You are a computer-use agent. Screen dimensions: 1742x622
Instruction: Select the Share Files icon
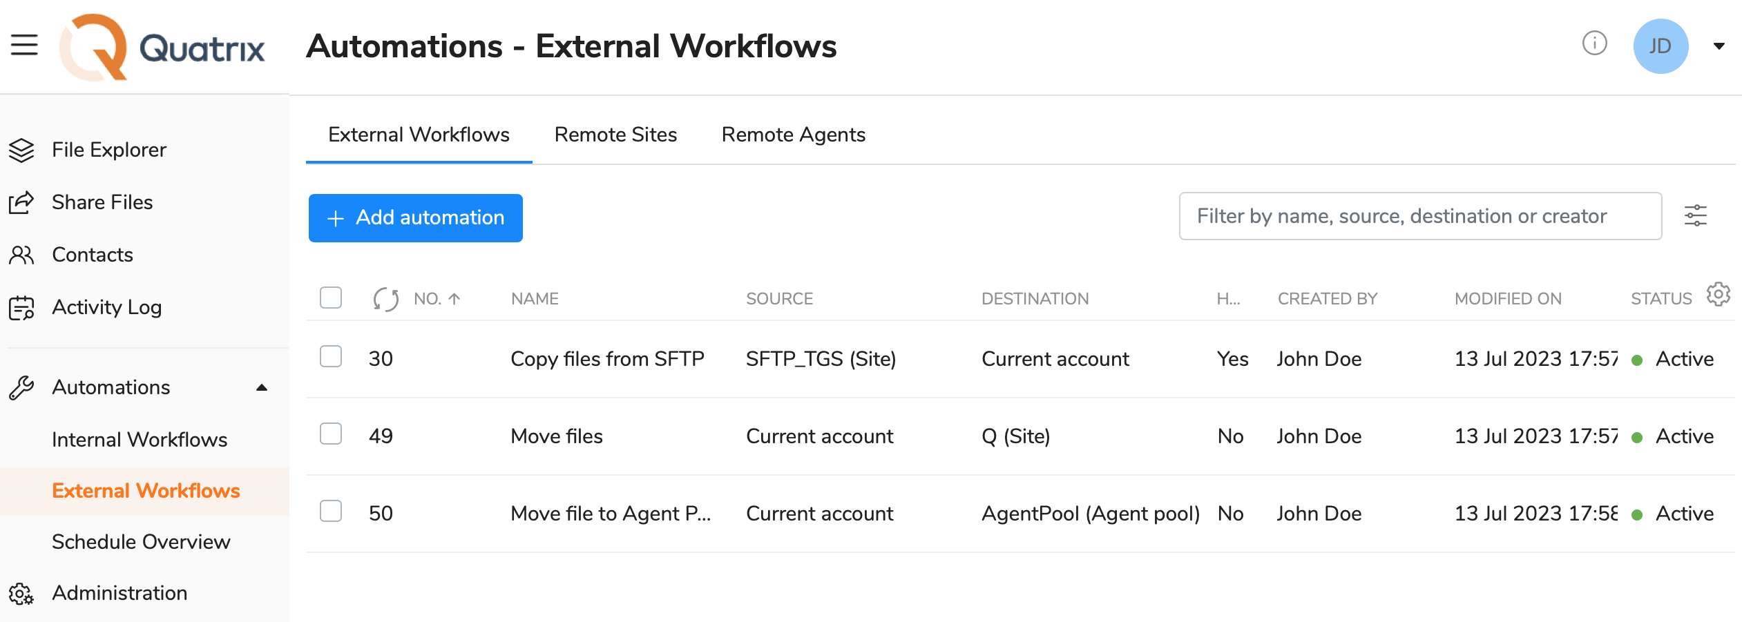21,202
